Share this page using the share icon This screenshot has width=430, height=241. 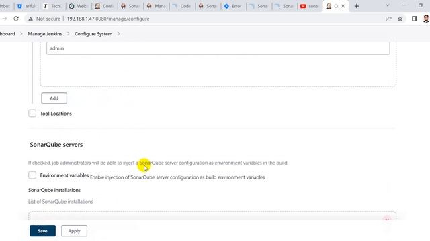click(x=388, y=19)
